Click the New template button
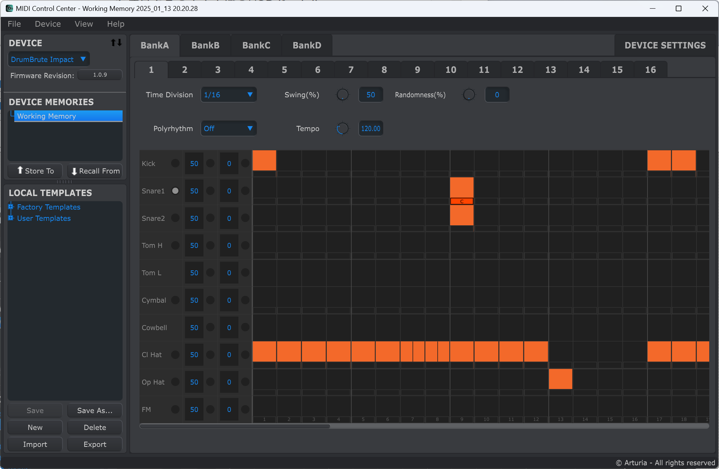 tap(35, 427)
